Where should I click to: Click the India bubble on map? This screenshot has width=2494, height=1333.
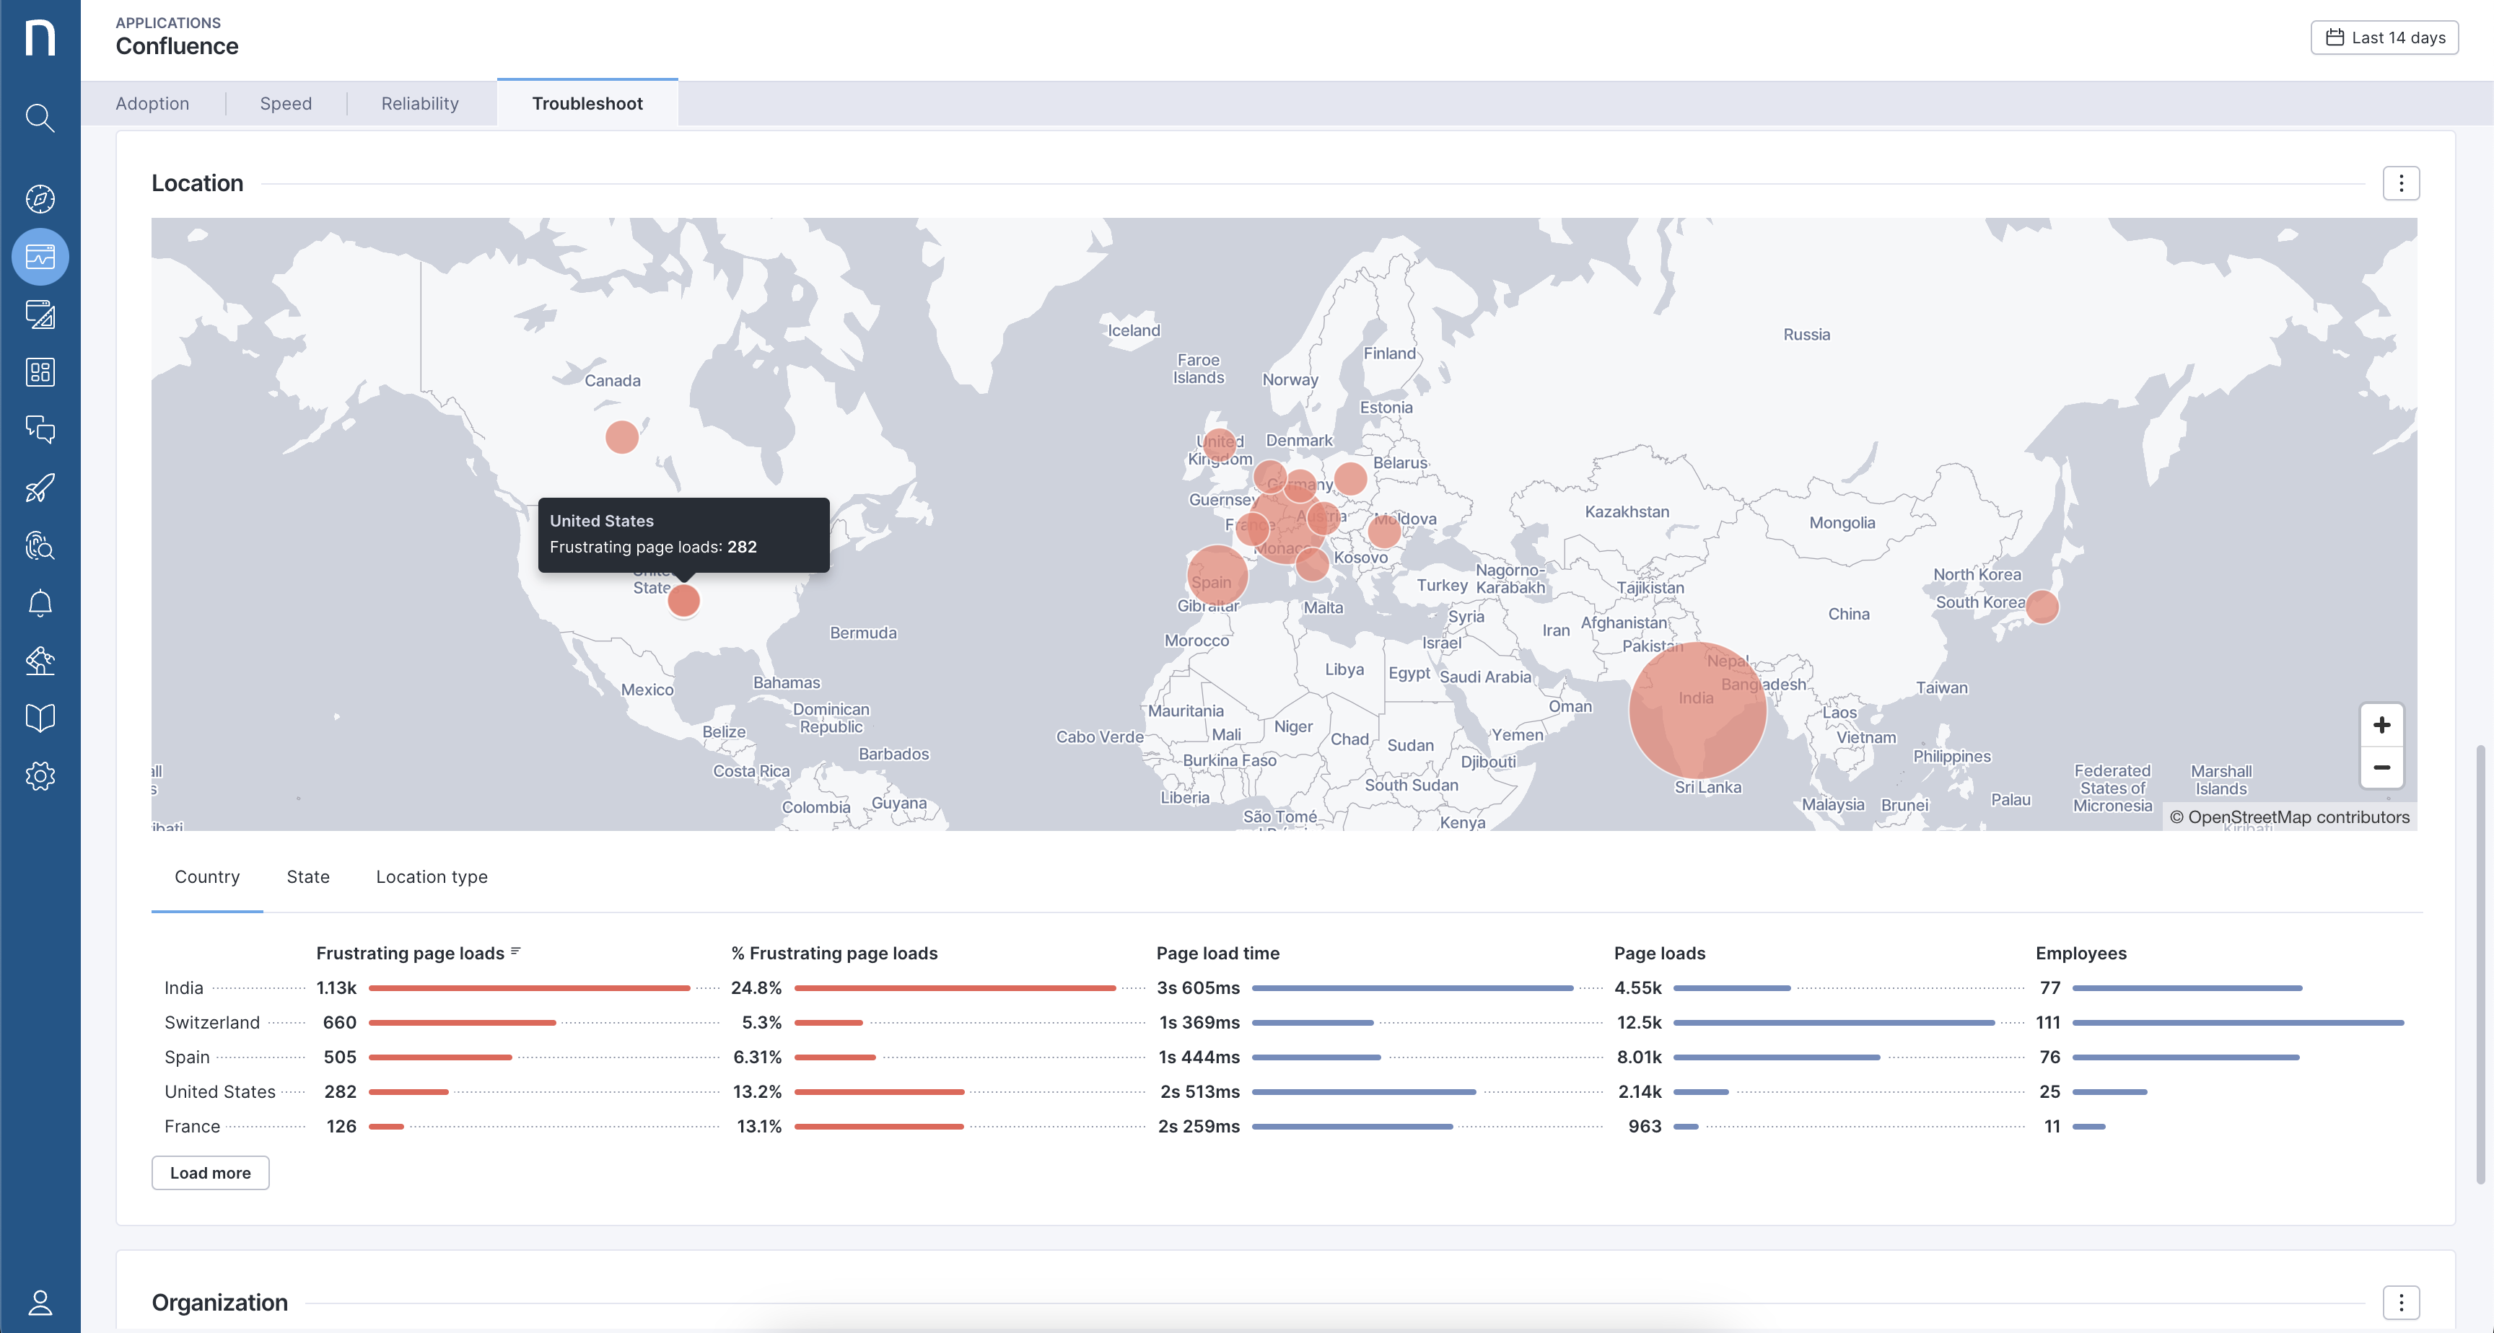tap(1697, 711)
